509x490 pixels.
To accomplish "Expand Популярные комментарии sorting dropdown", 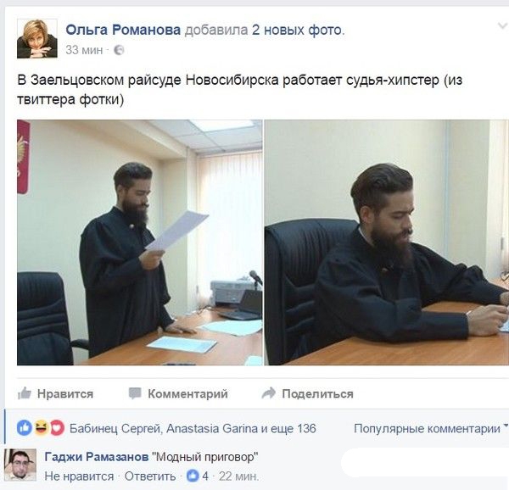I will (x=431, y=428).
